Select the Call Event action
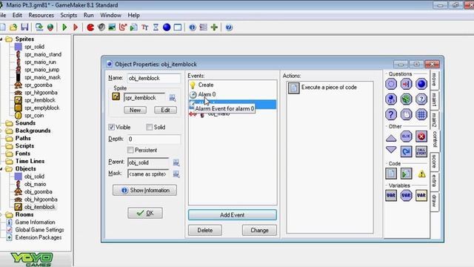 click(x=421, y=151)
